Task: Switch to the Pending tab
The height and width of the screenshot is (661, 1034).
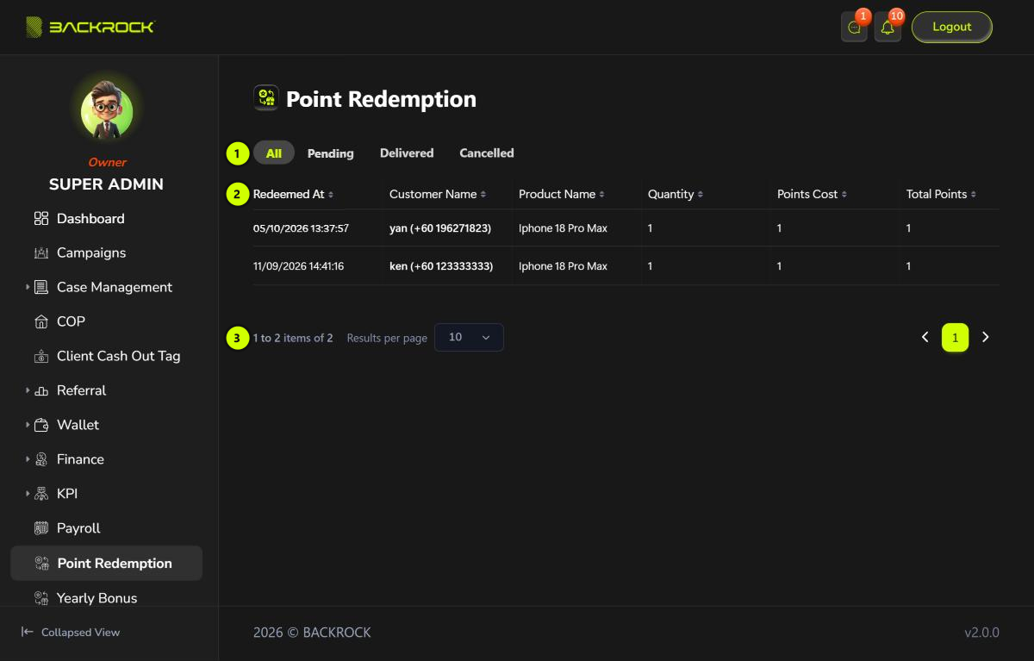Action: click(x=331, y=153)
